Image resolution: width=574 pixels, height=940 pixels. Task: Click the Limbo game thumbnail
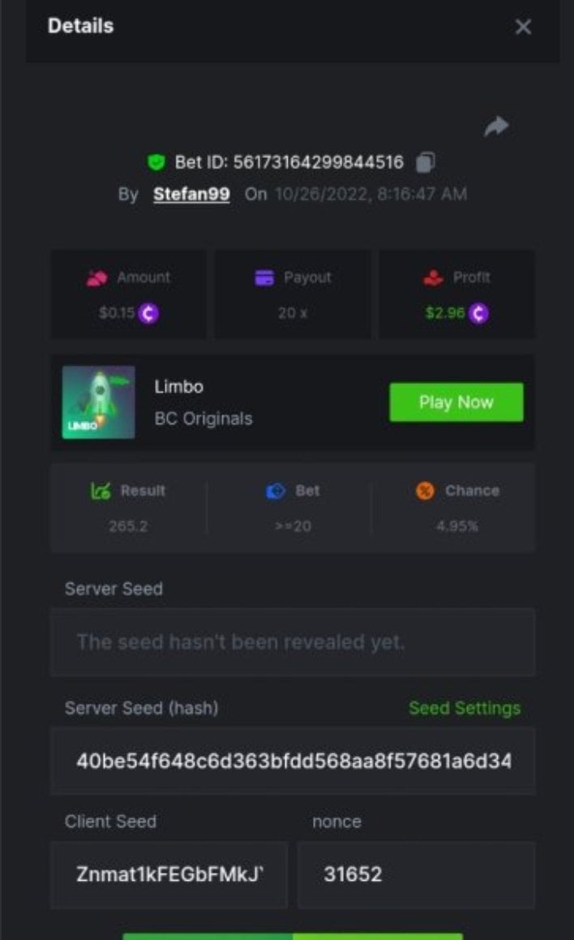[x=99, y=402]
